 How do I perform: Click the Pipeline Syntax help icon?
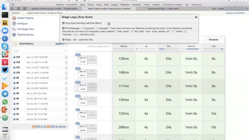click(14, 35)
